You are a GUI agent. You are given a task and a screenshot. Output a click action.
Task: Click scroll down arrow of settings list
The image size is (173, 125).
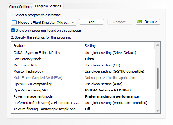pyautogui.click(x=158, y=111)
